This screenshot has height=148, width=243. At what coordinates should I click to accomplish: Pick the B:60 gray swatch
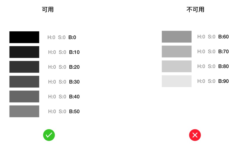coord(177,37)
